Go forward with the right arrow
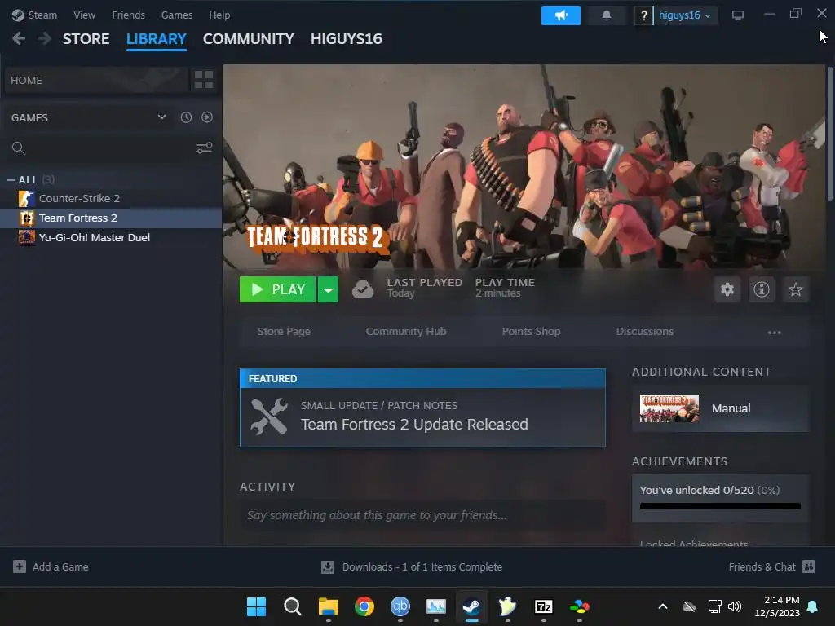Image resolution: width=835 pixels, height=626 pixels. click(x=45, y=38)
